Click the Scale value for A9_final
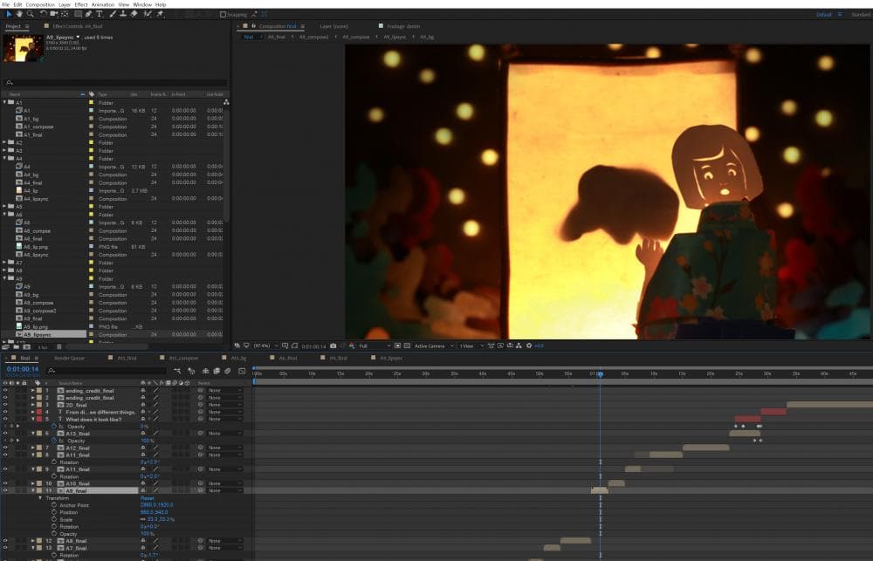Screen dimensions: 873x561 pos(157,520)
